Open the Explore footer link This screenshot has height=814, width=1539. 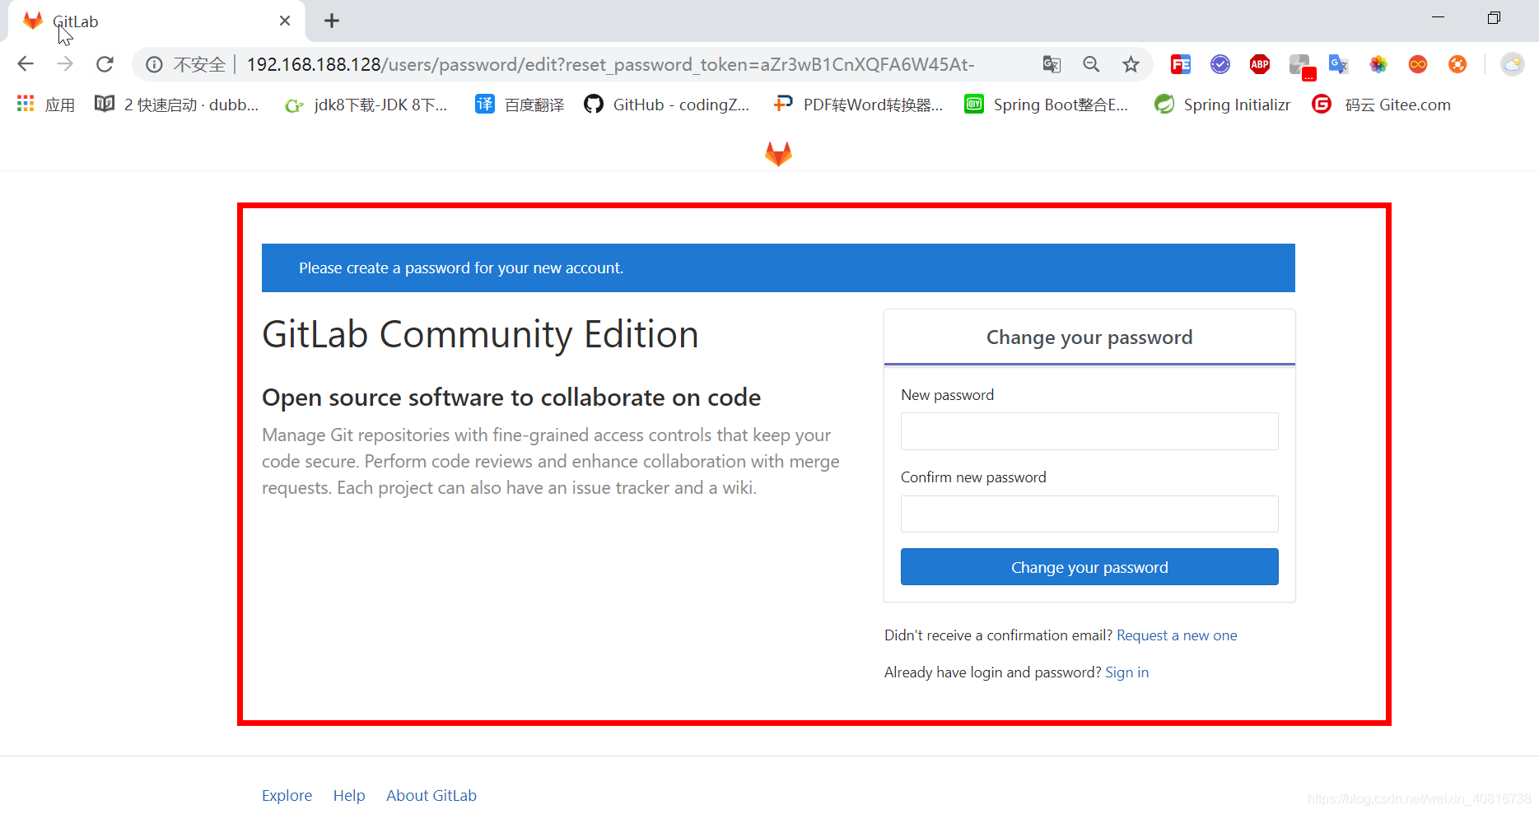[x=287, y=796]
